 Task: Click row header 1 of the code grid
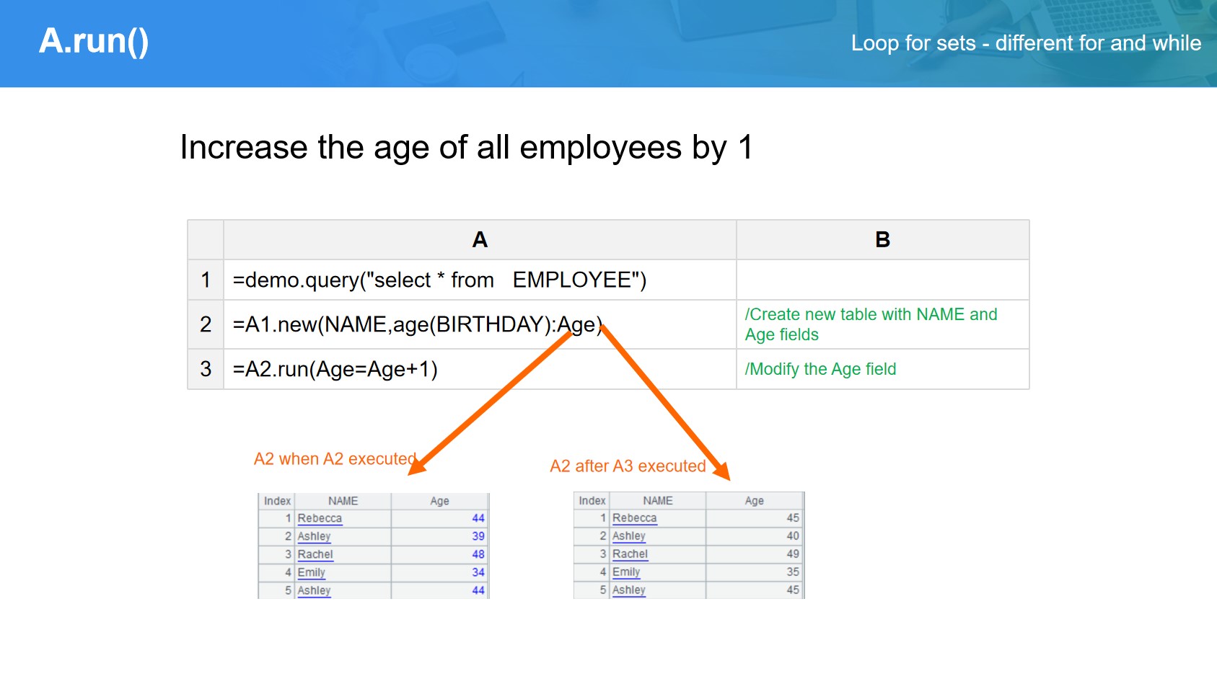pyautogui.click(x=206, y=280)
